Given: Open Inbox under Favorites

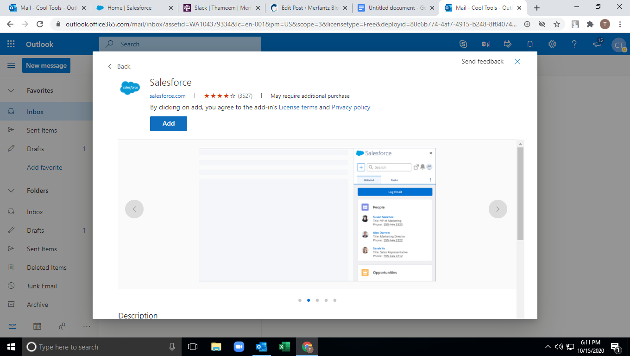Looking at the screenshot, I should [46, 112].
